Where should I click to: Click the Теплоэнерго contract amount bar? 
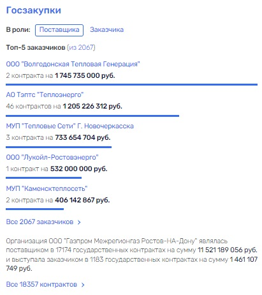pos(92,116)
